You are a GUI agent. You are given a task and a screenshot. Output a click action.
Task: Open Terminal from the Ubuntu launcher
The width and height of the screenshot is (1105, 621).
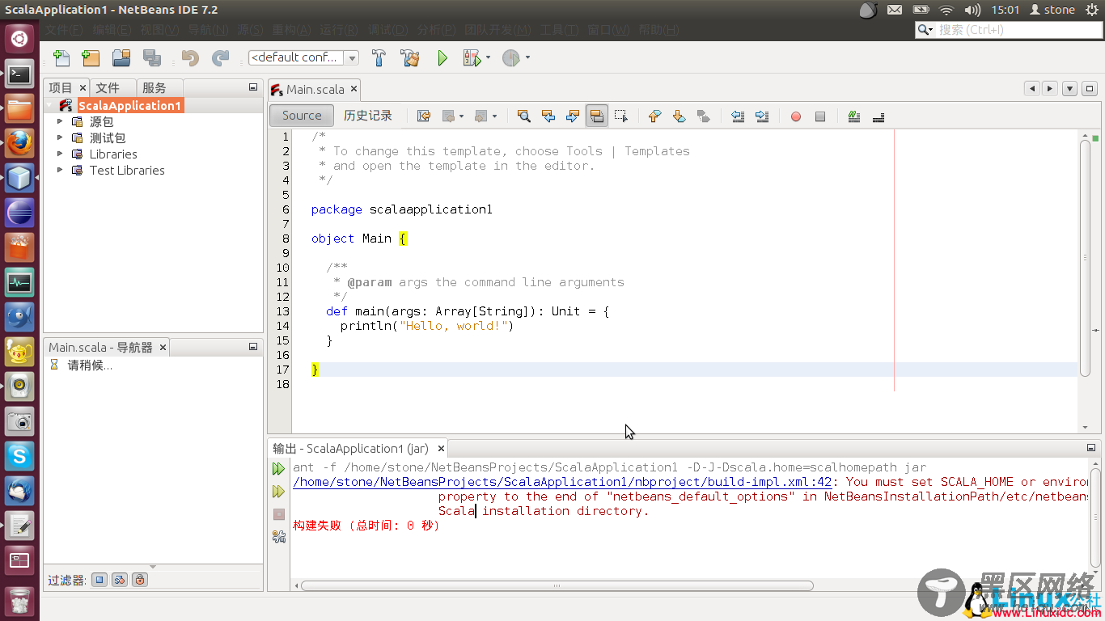[x=19, y=74]
